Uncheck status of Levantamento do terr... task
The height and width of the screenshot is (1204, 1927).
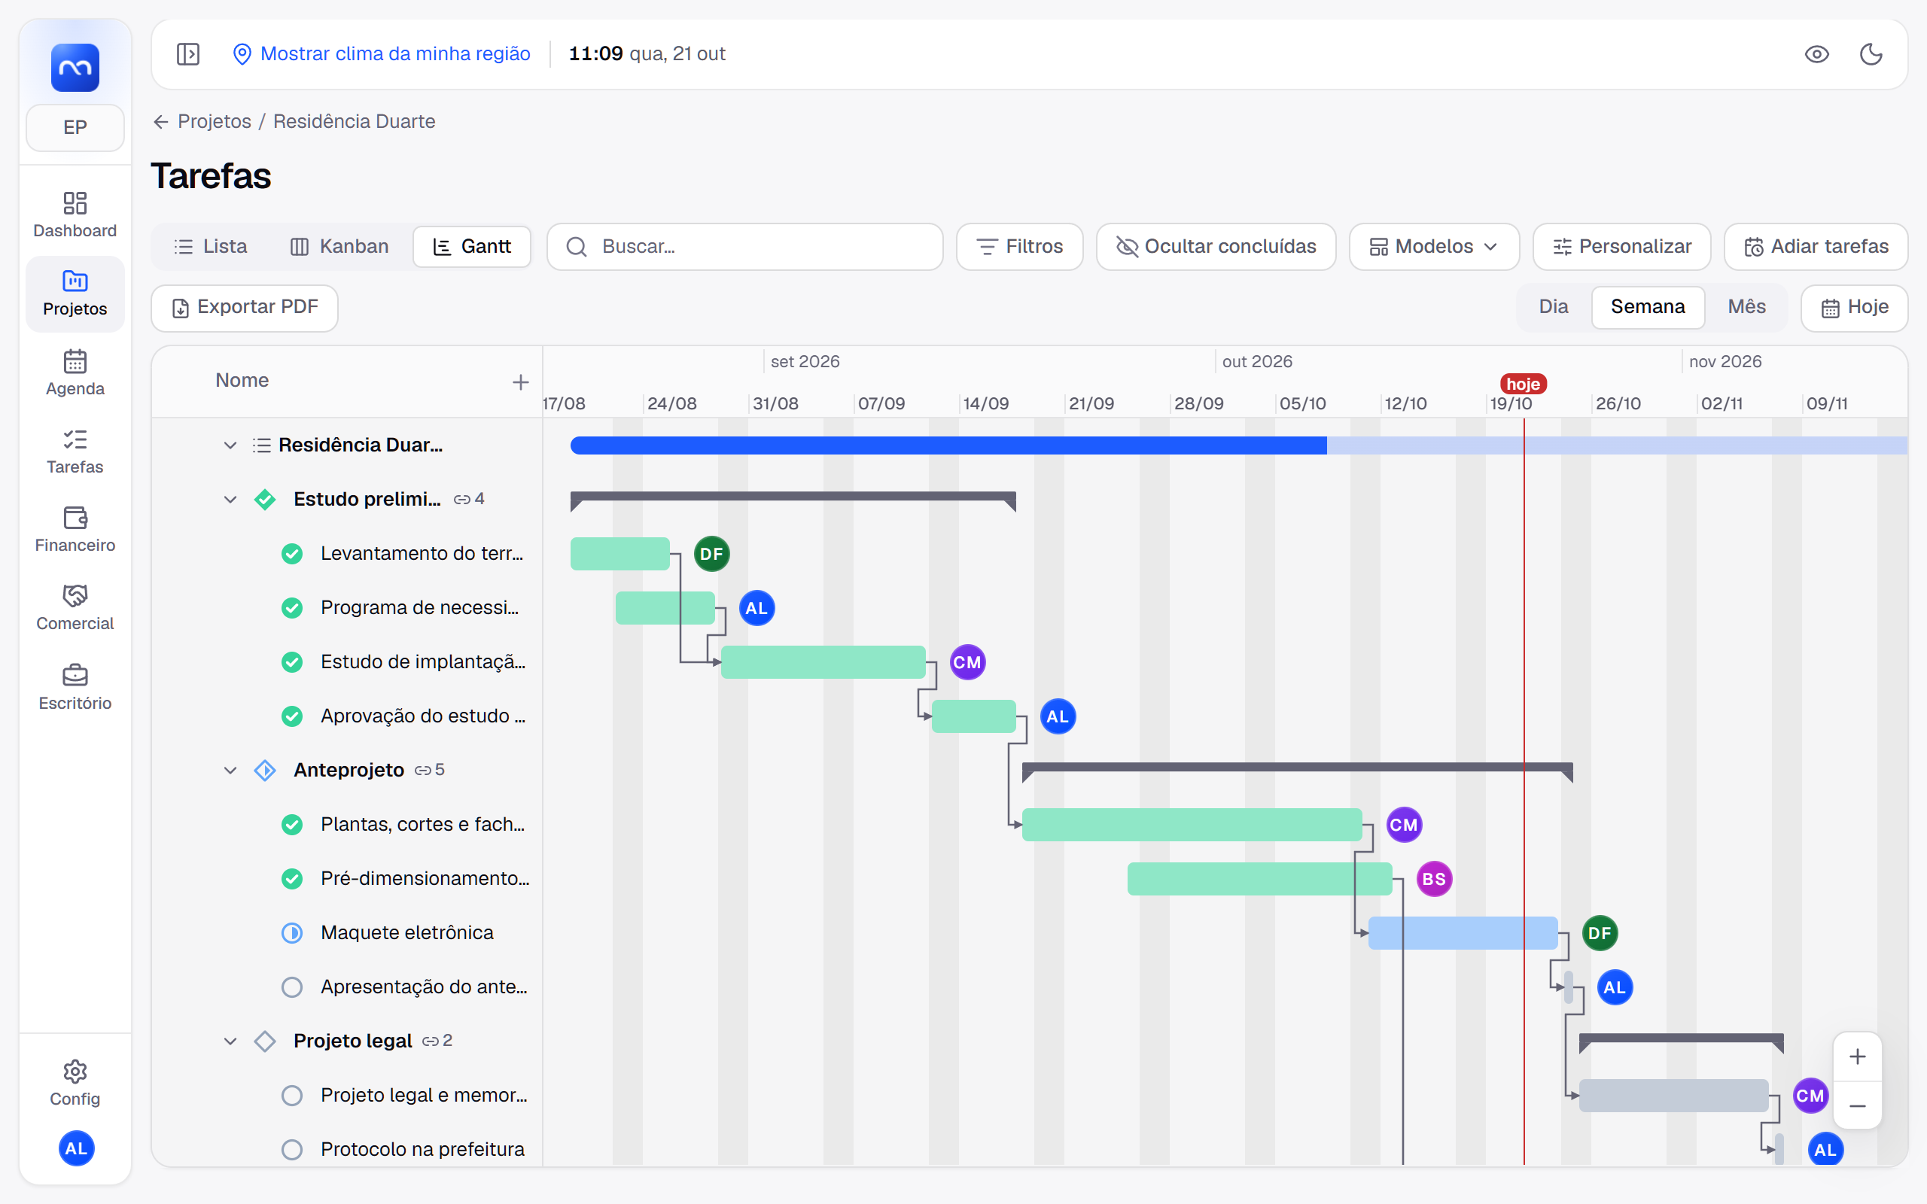coord(292,555)
